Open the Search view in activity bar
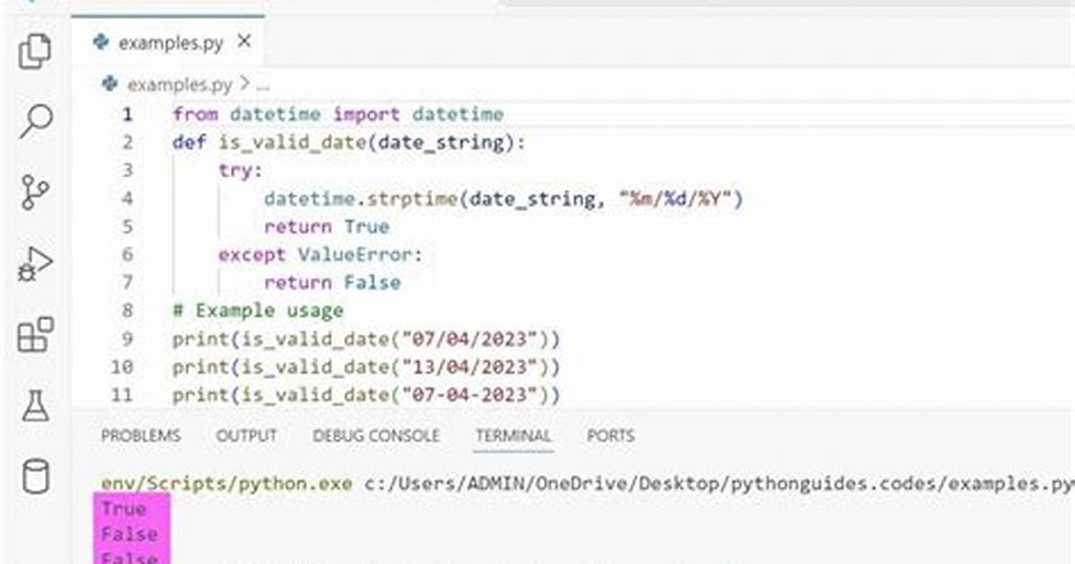Viewport: 1075px width, 564px height. (x=35, y=121)
